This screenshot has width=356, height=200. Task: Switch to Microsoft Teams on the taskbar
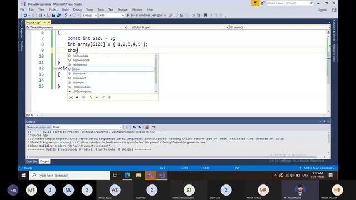click(150, 176)
